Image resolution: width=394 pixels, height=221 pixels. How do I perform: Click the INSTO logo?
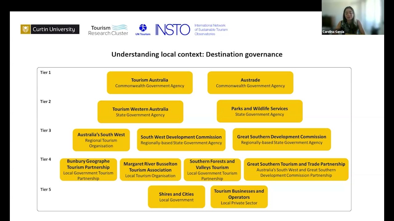pyautogui.click(x=173, y=30)
